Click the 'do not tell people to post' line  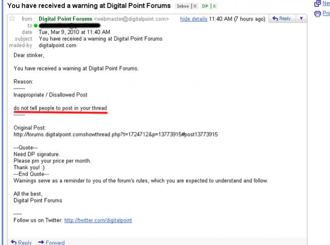(x=60, y=108)
